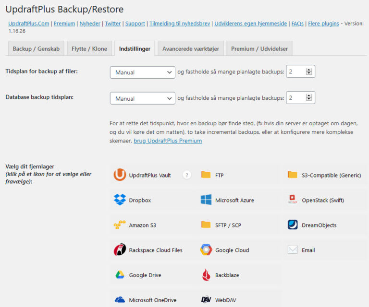
Task: Increment the database backup retention stepper
Action: [309, 96]
